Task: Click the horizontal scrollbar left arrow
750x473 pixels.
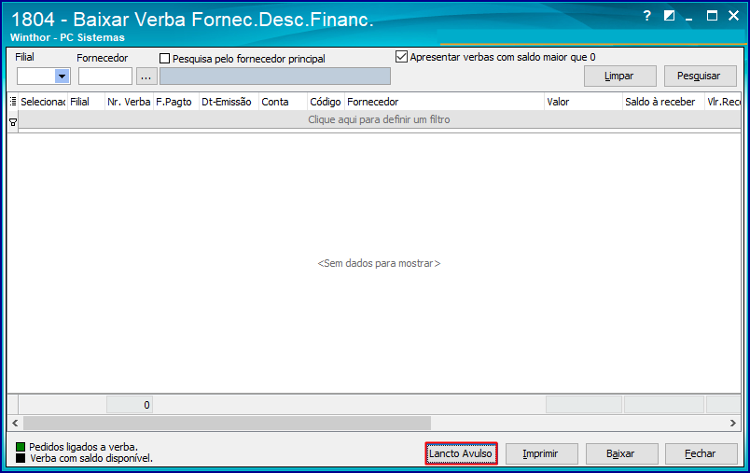Action: (x=15, y=423)
